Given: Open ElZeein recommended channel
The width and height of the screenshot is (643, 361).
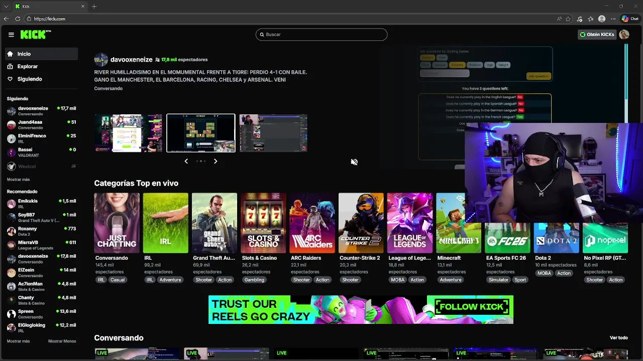Looking at the screenshot, I should pyautogui.click(x=42, y=273).
